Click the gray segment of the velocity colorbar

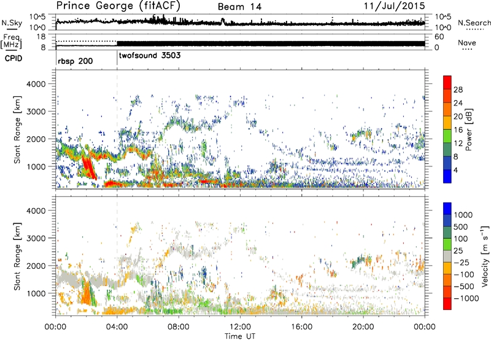coord(447,256)
